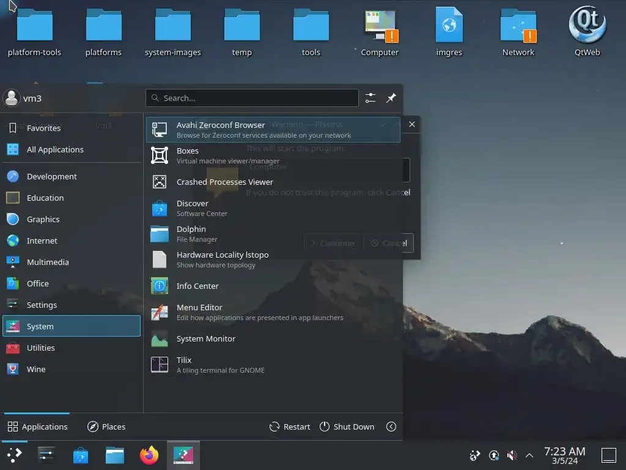626x470 pixels.
Task: Click the vm3 user avatar
Action: (12, 98)
